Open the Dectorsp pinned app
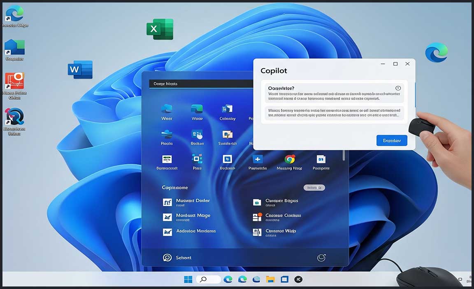 227,162
